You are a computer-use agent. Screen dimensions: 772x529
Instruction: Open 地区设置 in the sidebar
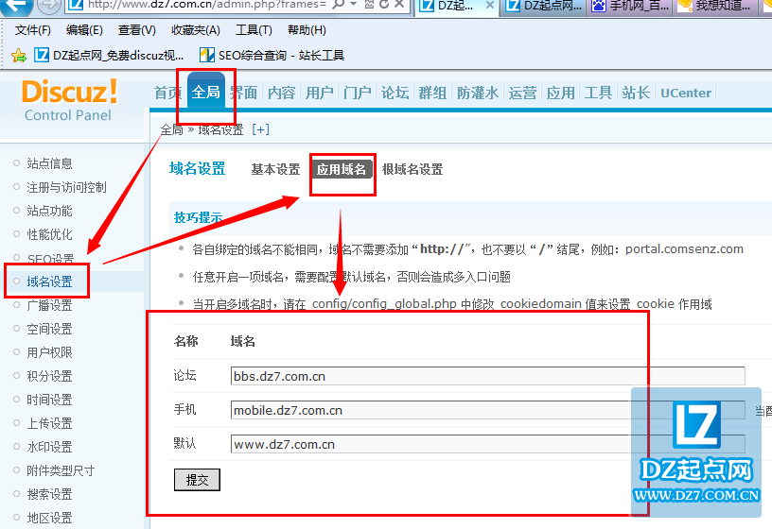49,518
